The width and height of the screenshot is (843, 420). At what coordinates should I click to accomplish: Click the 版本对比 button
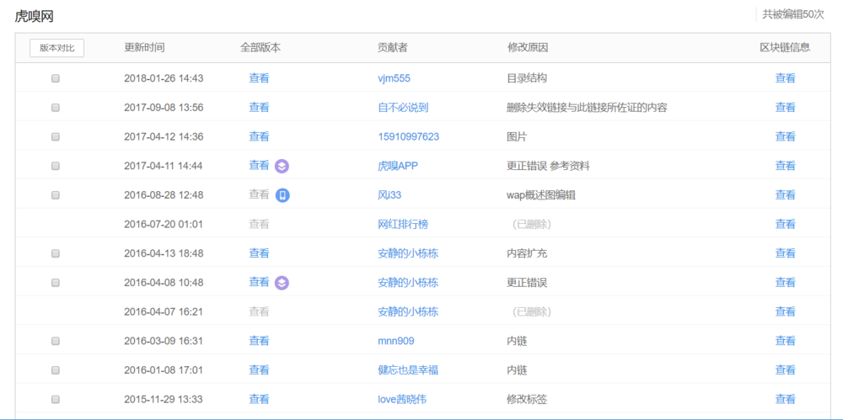tap(57, 48)
